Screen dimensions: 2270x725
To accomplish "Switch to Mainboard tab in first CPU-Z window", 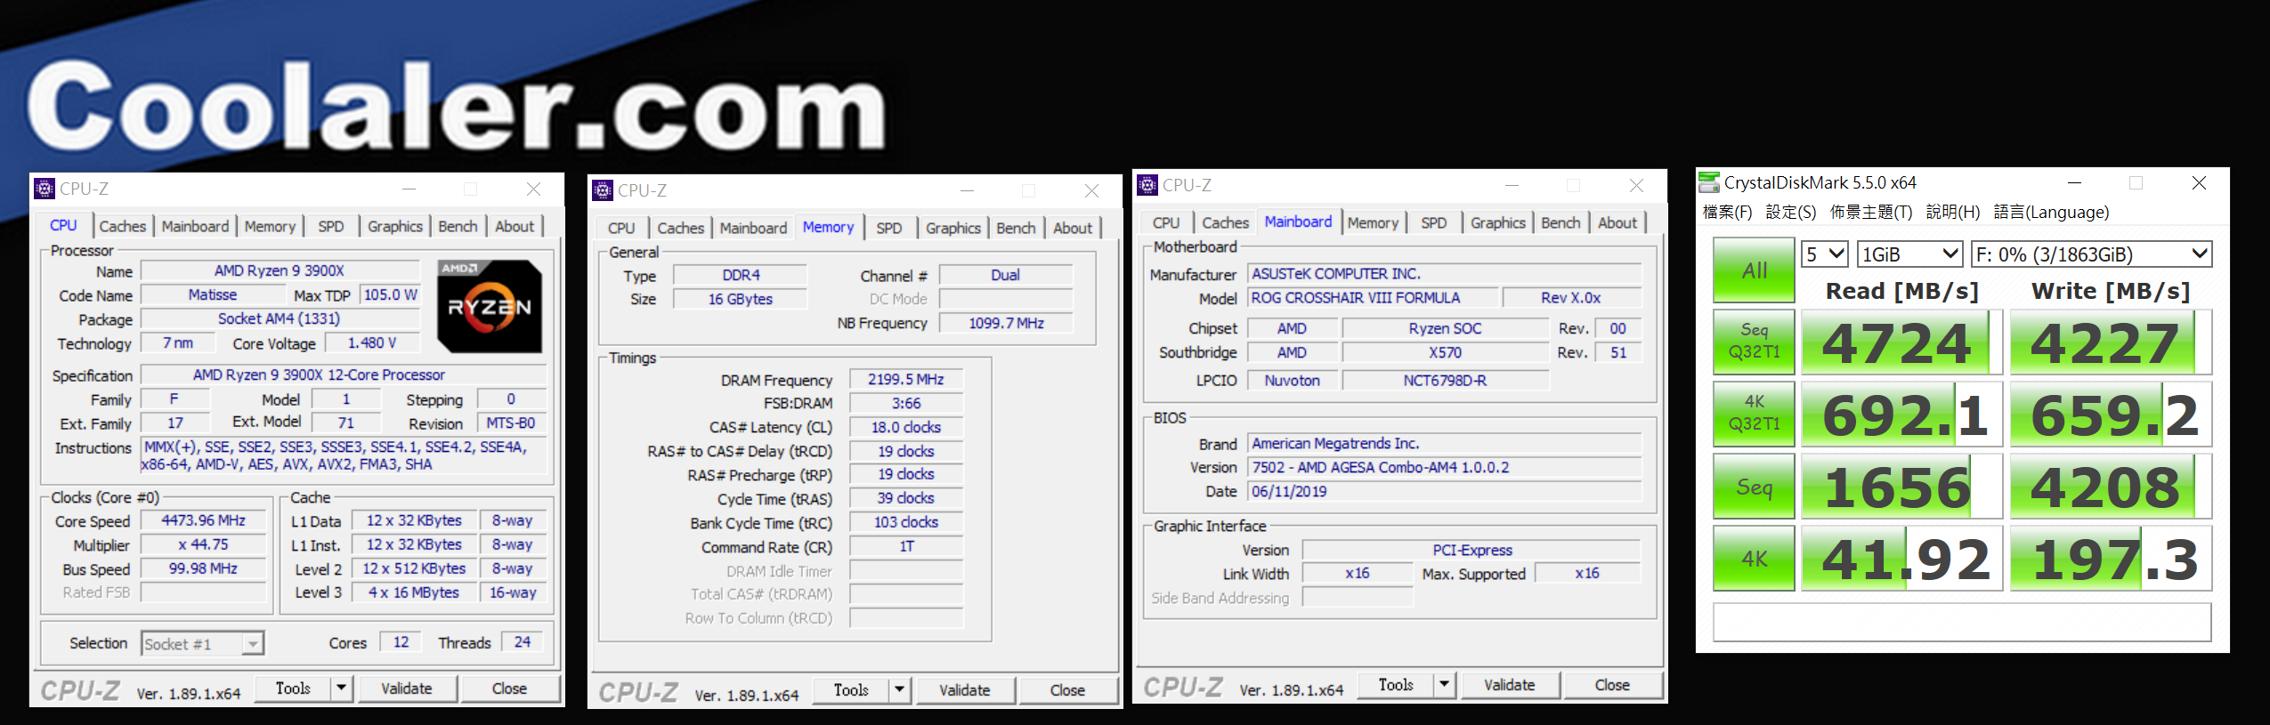I will 195,226.
